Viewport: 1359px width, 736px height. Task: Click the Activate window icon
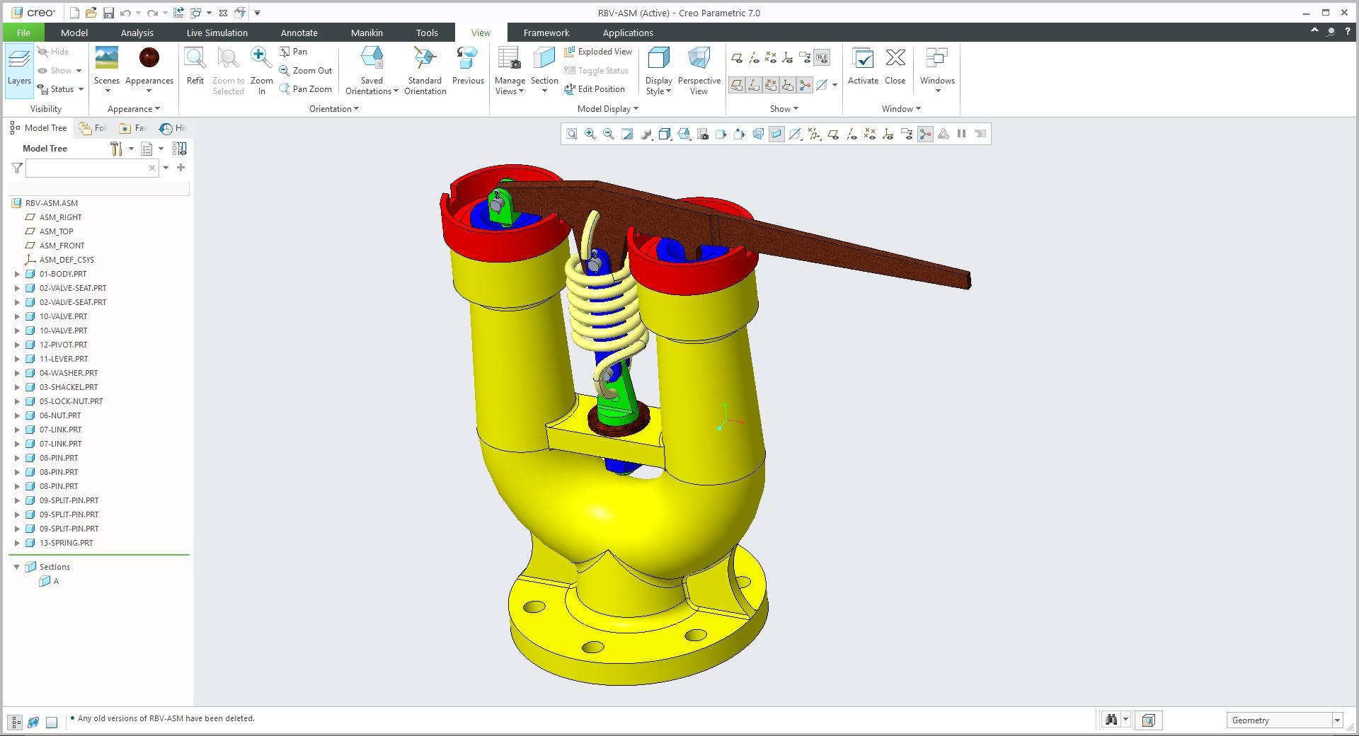(863, 66)
